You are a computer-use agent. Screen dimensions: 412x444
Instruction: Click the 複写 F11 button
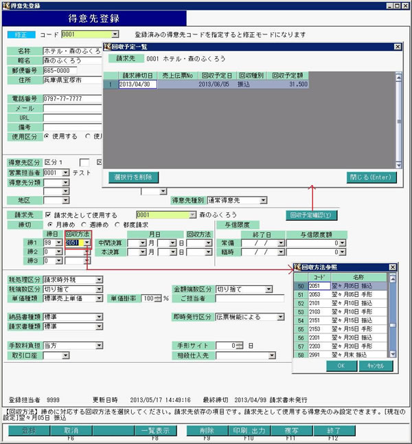point(291,430)
